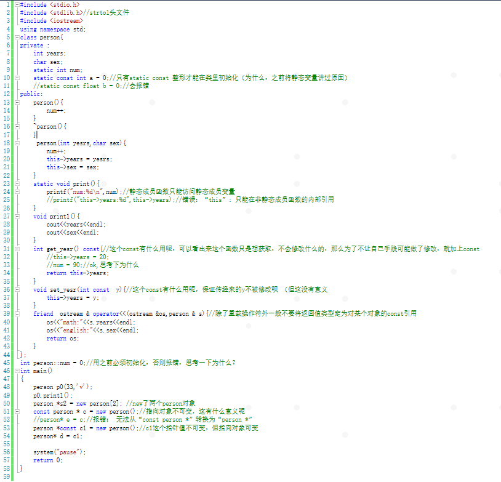This screenshot has height=482, width=501.
Task: Place cursor on 'using namespace std;'
Action: coord(53,29)
